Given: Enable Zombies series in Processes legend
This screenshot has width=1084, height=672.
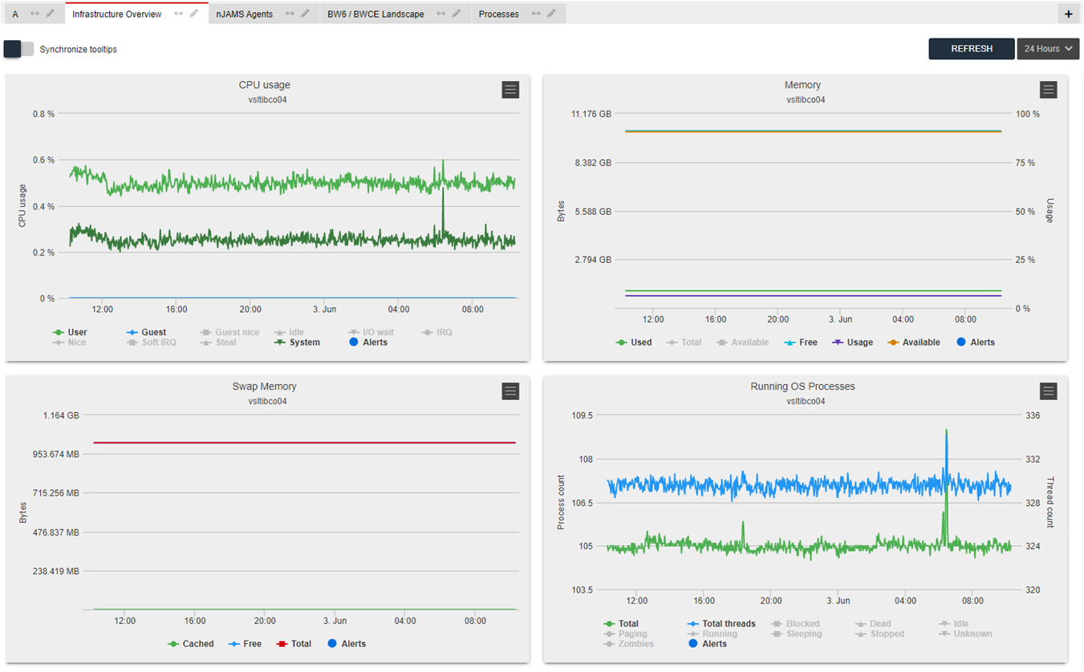Looking at the screenshot, I should pyautogui.click(x=628, y=644).
